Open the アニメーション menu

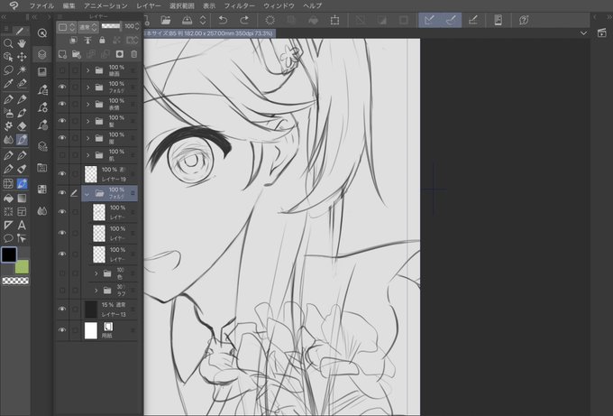105,6
